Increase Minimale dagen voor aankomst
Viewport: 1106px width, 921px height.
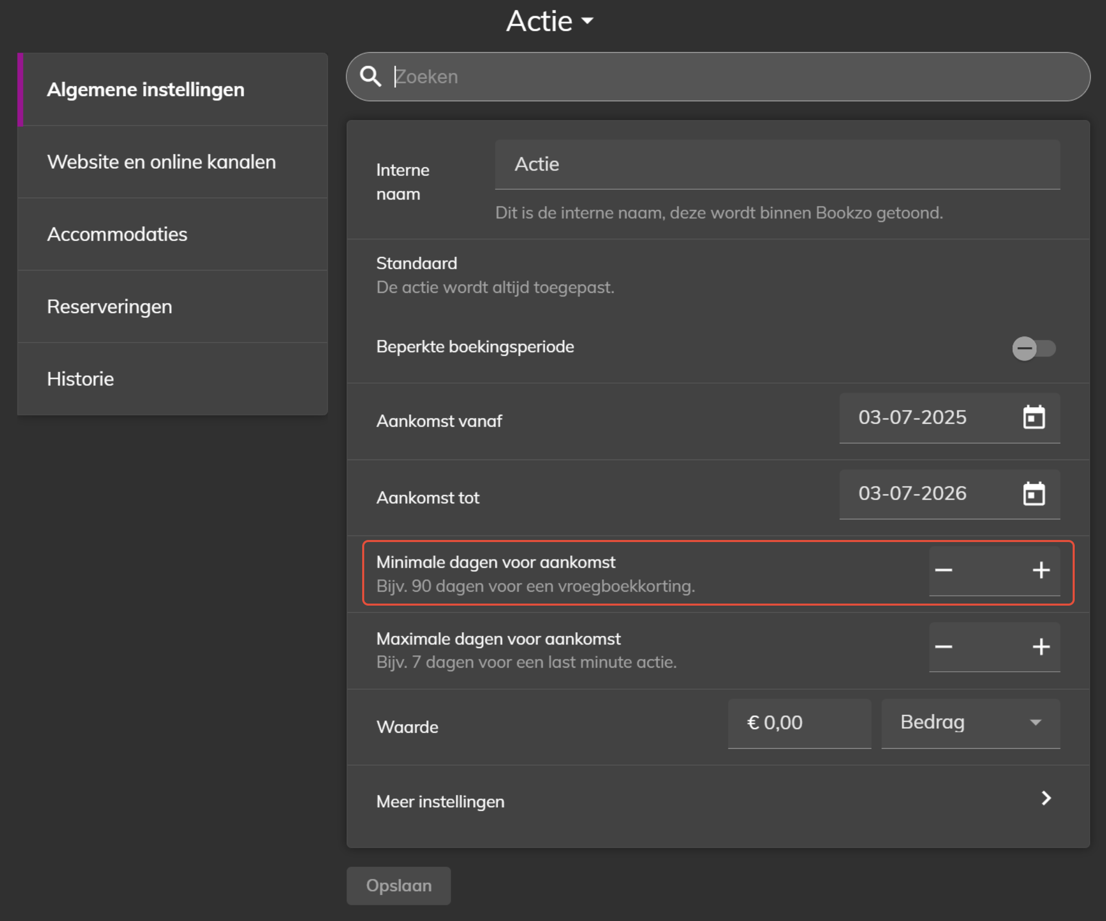(1041, 570)
